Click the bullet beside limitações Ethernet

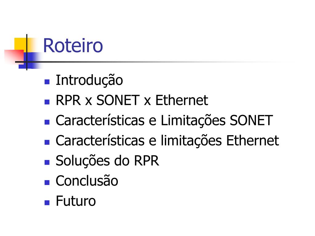click(x=47, y=142)
